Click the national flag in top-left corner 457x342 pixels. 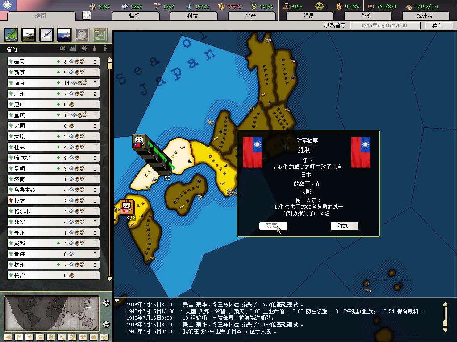tap(8, 5)
